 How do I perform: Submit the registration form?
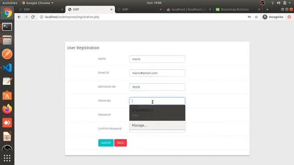pyautogui.click(x=106, y=143)
